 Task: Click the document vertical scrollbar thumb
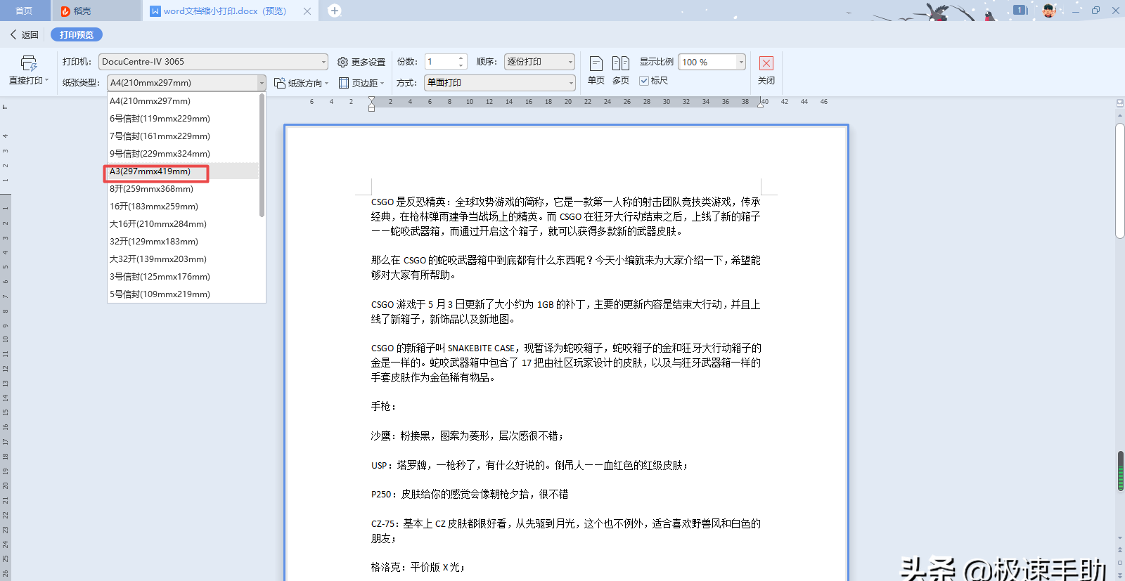pos(1120,181)
